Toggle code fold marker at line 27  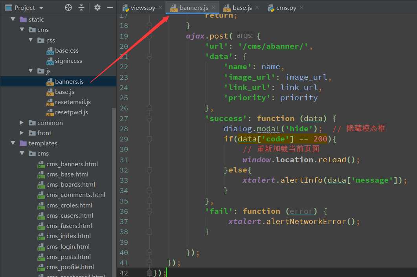pyautogui.click(x=149, y=118)
